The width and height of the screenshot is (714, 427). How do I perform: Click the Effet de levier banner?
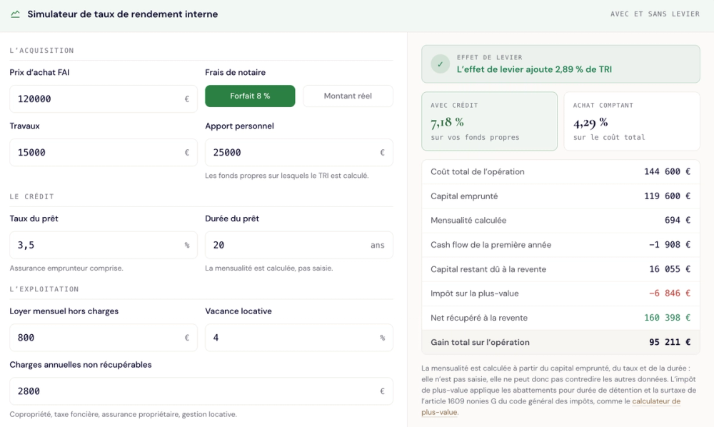coord(560,64)
